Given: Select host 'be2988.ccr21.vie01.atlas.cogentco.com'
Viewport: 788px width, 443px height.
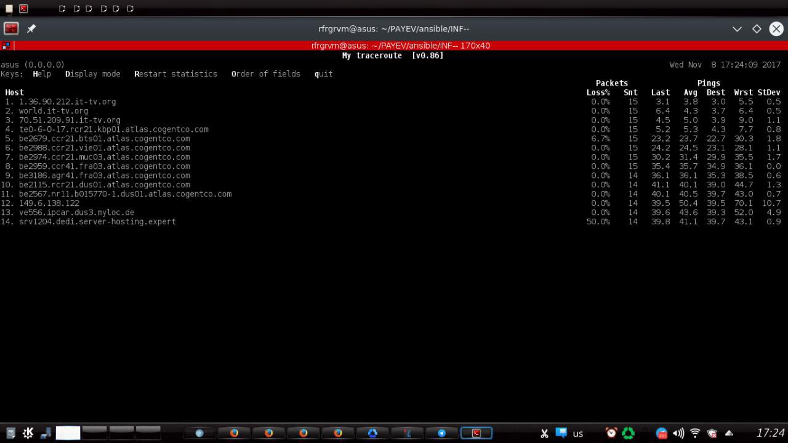Looking at the screenshot, I should (x=104, y=148).
